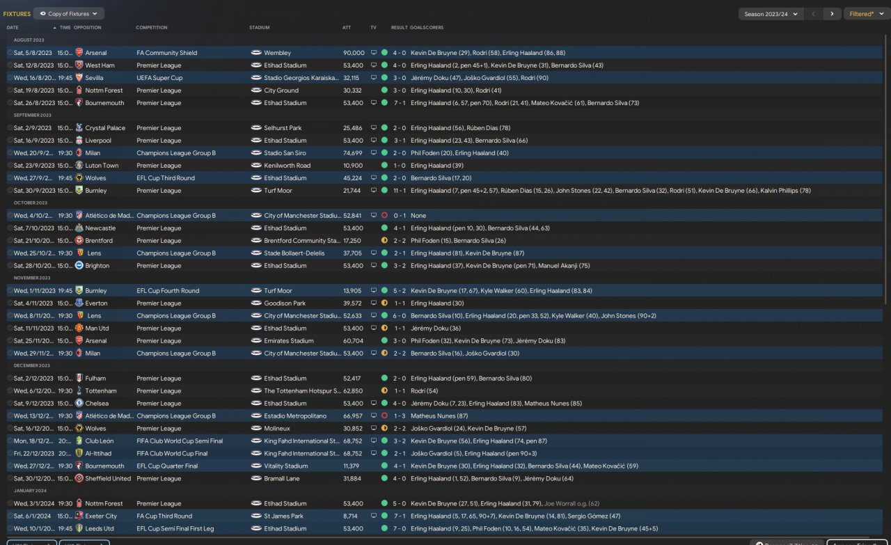Sort by the Stadium column header

point(260,28)
